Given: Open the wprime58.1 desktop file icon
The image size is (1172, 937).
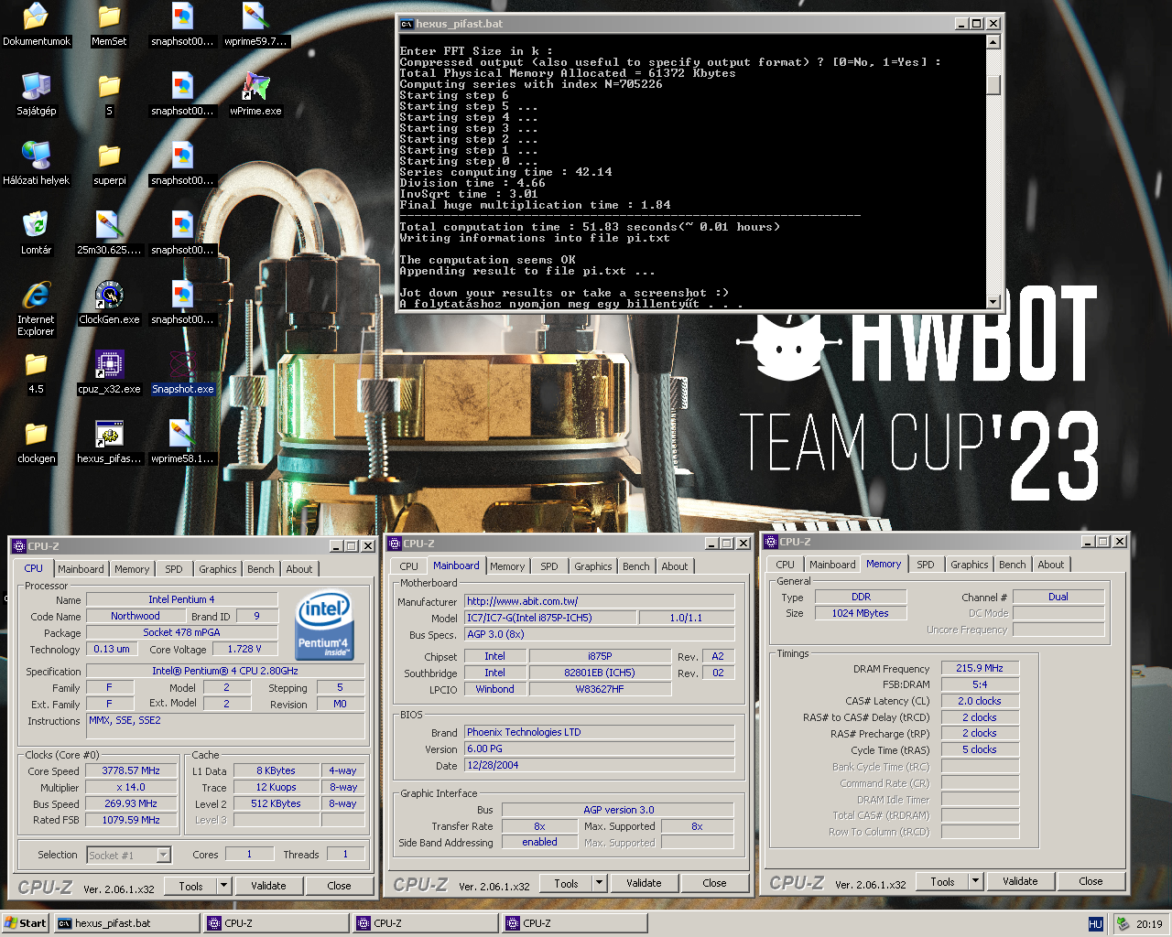Looking at the screenshot, I should (x=182, y=434).
